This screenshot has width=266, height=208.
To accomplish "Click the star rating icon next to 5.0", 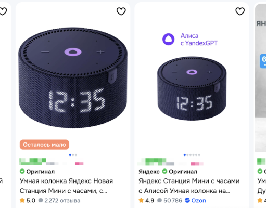I will (22, 200).
